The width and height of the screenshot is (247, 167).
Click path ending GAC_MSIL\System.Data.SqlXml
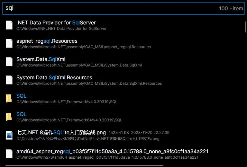point(79,65)
